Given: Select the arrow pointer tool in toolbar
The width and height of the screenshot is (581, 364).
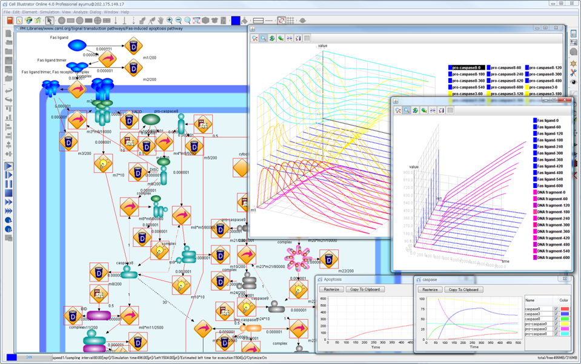Looking at the screenshot, I should pos(50,21).
